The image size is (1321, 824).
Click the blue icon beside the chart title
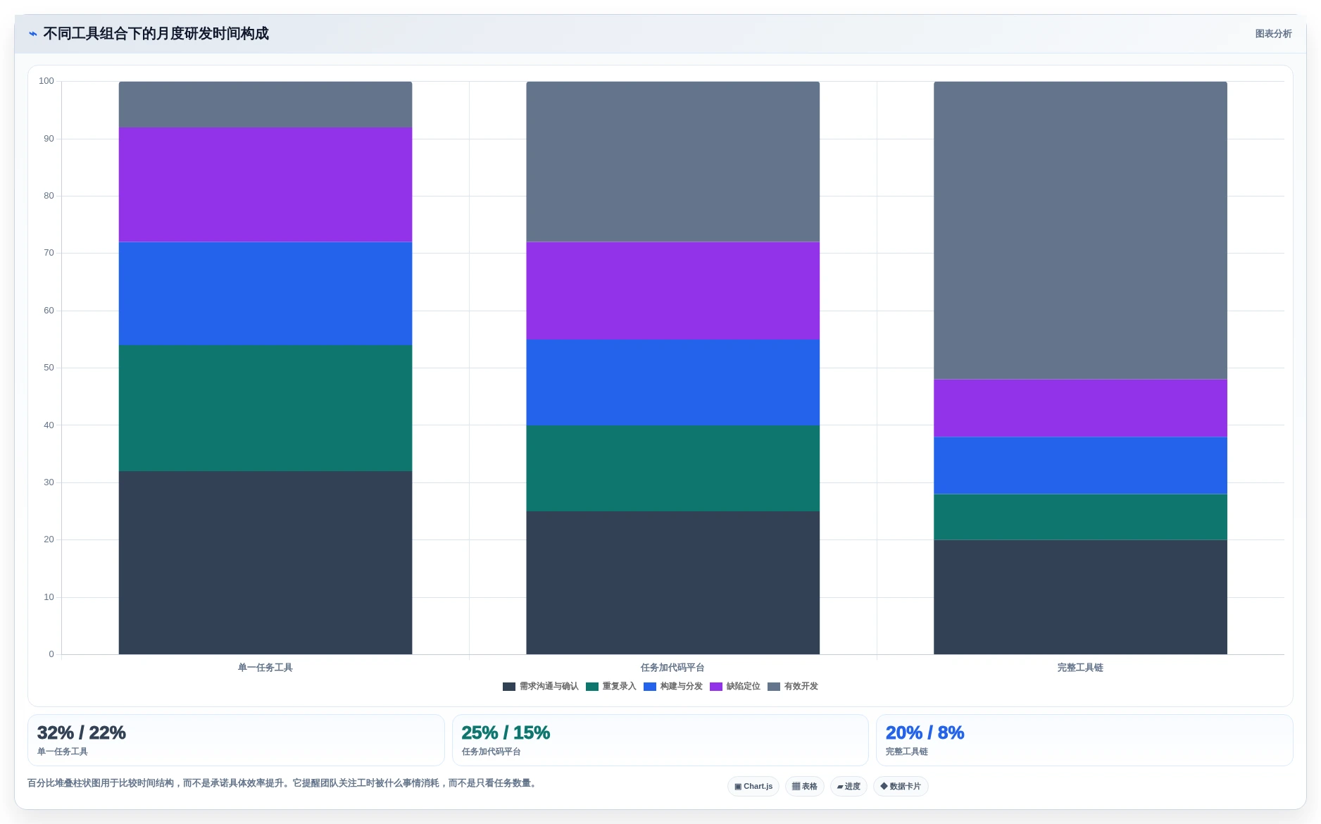[x=32, y=34]
